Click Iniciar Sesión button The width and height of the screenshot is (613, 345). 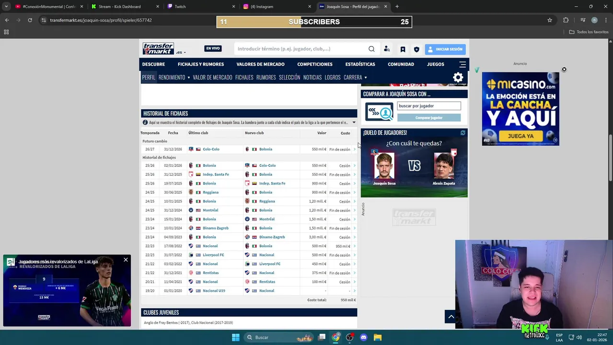445,49
